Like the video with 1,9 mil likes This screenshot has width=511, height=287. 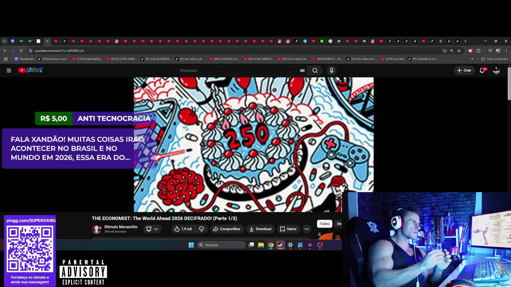click(x=183, y=229)
